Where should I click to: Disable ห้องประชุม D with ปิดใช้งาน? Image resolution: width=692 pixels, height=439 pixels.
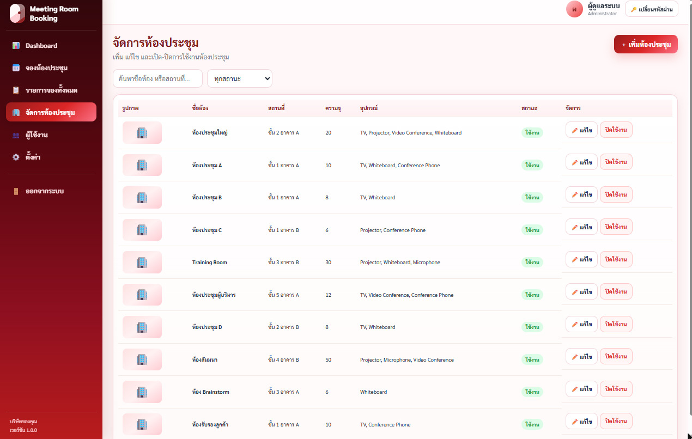click(x=616, y=324)
